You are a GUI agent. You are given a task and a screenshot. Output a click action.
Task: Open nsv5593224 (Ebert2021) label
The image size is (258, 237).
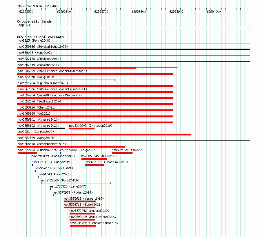[x=37, y=107]
